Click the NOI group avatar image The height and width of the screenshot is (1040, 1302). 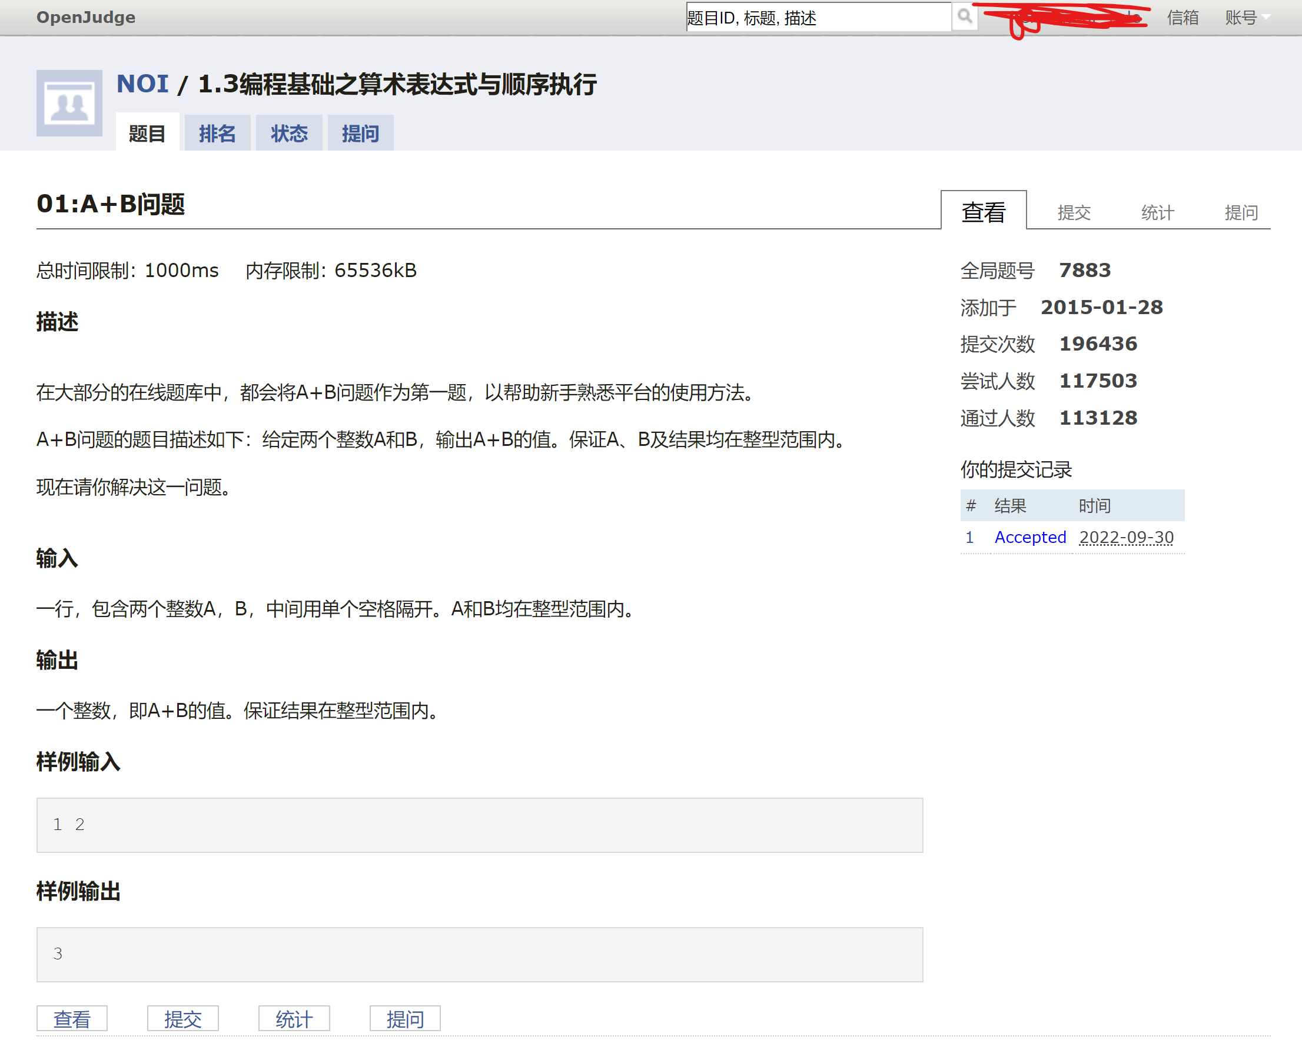(x=69, y=103)
